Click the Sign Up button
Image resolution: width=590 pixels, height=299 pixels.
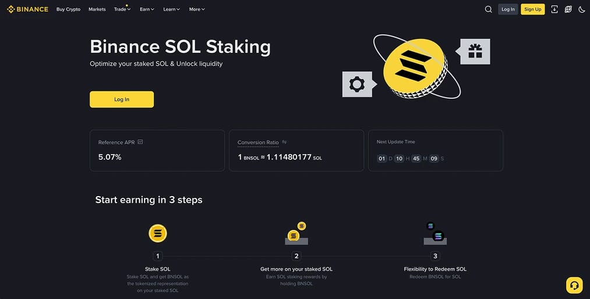coord(533,9)
